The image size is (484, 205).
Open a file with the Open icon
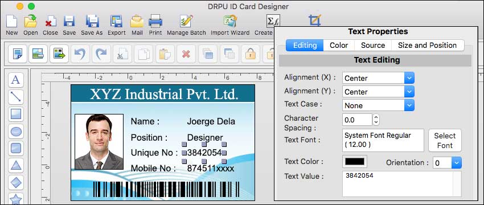tap(31, 22)
